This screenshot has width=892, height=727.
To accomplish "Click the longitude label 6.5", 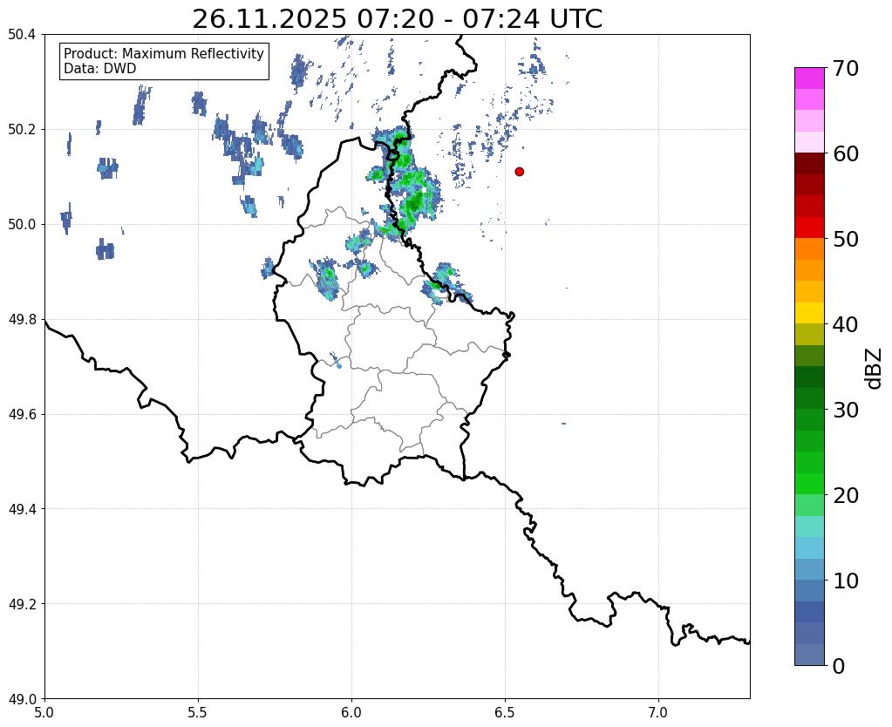I will pos(505,713).
